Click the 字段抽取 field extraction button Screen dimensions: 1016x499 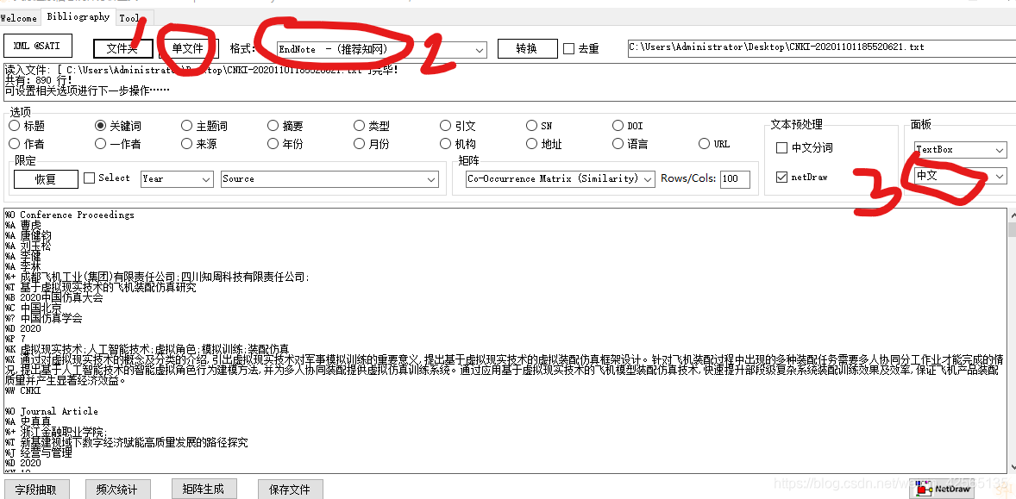tap(36, 490)
